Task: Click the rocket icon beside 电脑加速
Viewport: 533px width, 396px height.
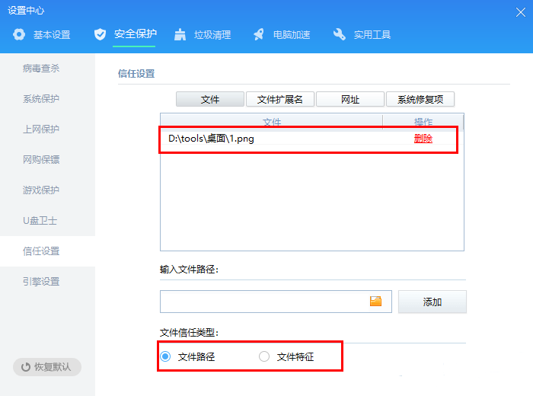Action: 259,34
